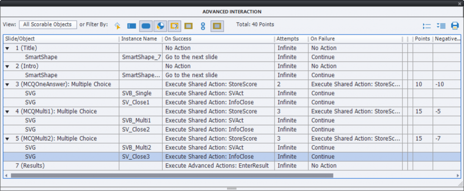464x191 pixels.
Task: Click the expand all rows icon
Action: pyautogui.click(x=441, y=25)
